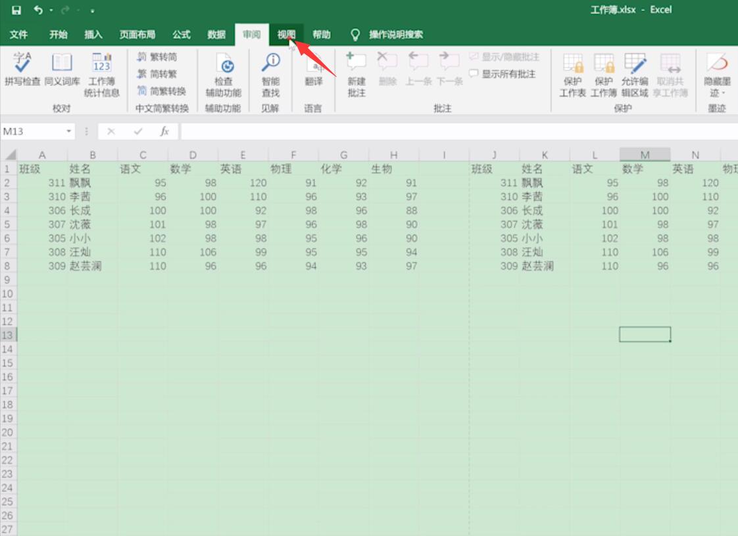Screen dimensions: 738x536
Task: Click 简转繁 conversion button
Action: pyautogui.click(x=157, y=74)
